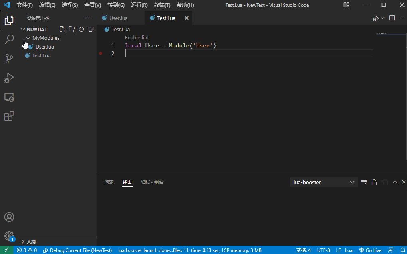Clear the output panel
Image resolution: width=407 pixels, height=254 pixels.
pos(364,182)
